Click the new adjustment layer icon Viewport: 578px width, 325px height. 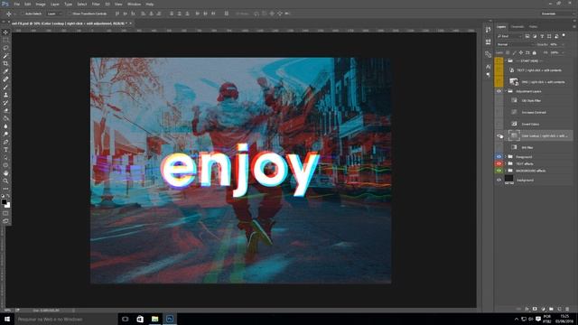(543, 309)
